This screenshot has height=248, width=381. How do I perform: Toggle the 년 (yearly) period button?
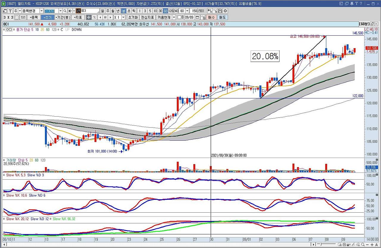118,11
